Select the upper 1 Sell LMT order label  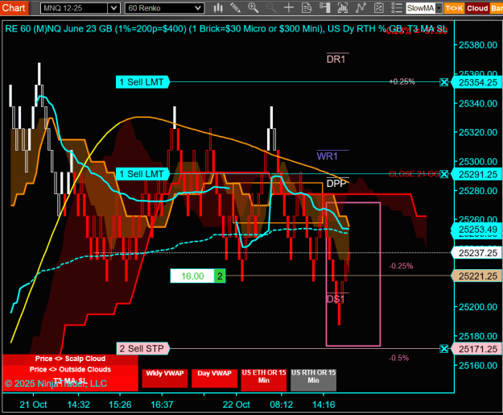142,82
